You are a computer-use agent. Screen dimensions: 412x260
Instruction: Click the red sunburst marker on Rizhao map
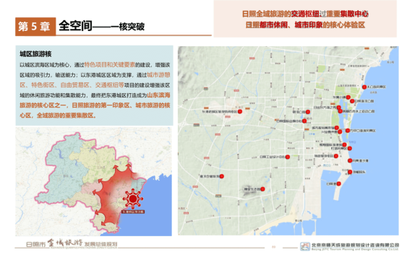point(133,199)
